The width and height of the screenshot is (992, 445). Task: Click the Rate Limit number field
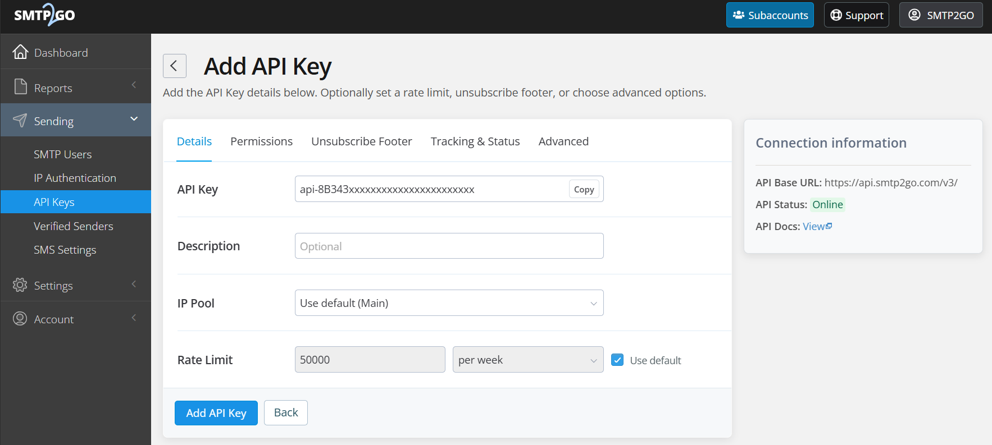pyautogui.click(x=370, y=360)
